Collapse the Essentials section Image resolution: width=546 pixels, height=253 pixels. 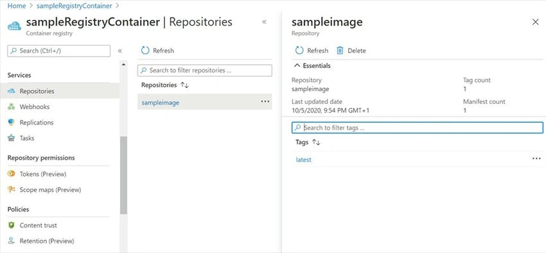point(297,65)
